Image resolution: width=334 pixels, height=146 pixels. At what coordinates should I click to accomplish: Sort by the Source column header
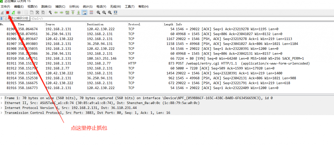pos(65,24)
